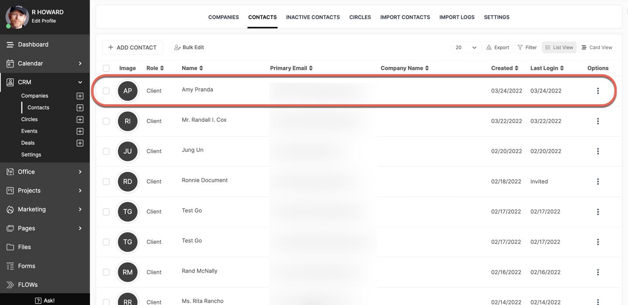Expand the Pages sidebar section
This screenshot has width=628, height=305.
click(x=80, y=228)
